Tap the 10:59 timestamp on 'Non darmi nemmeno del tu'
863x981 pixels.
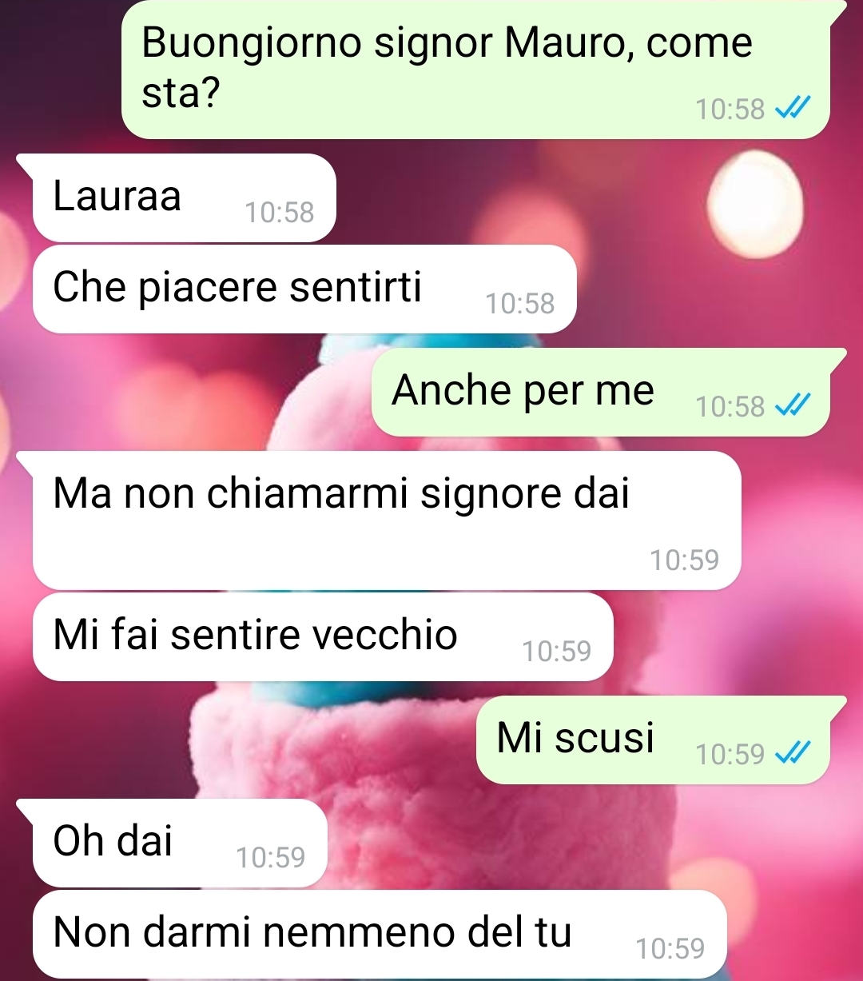coord(670,948)
